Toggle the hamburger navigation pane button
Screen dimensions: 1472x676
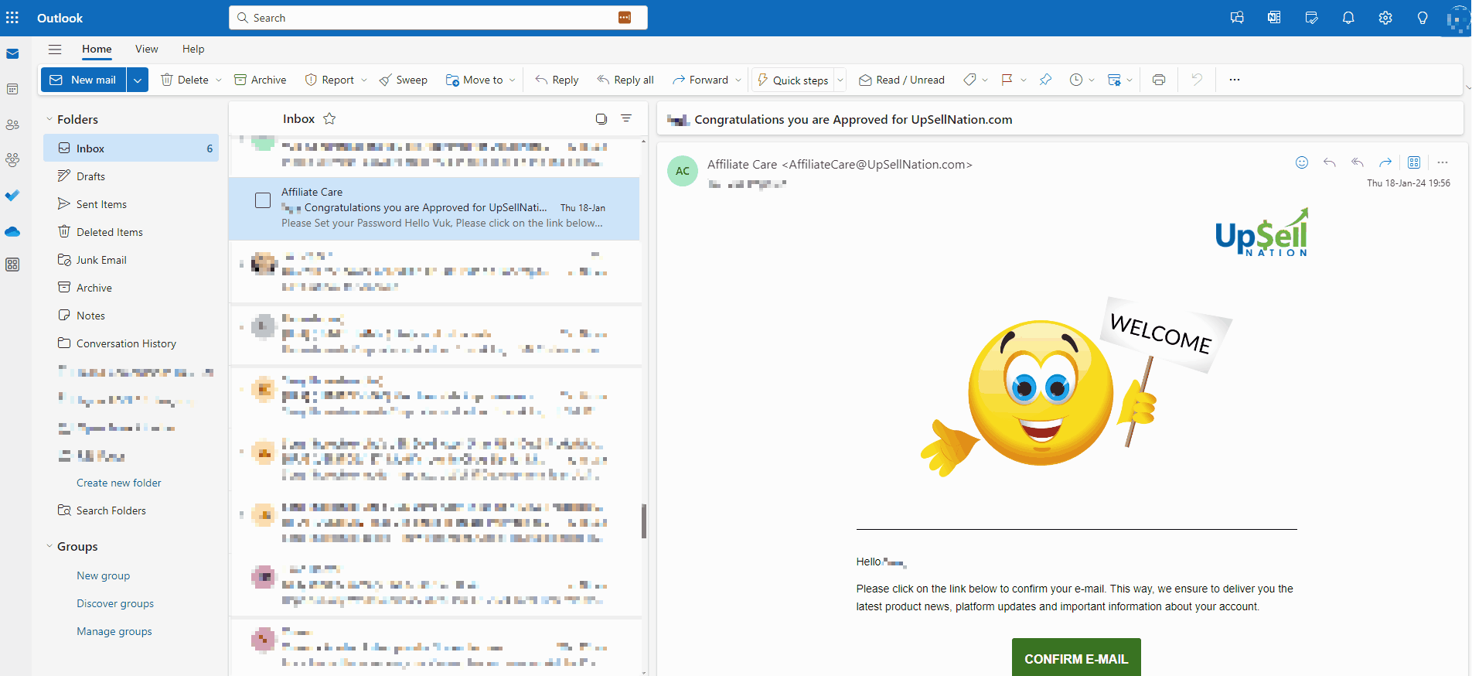[55, 50]
